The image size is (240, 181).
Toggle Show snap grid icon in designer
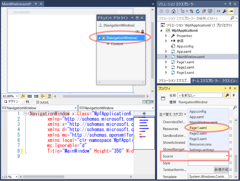pos(29,96)
